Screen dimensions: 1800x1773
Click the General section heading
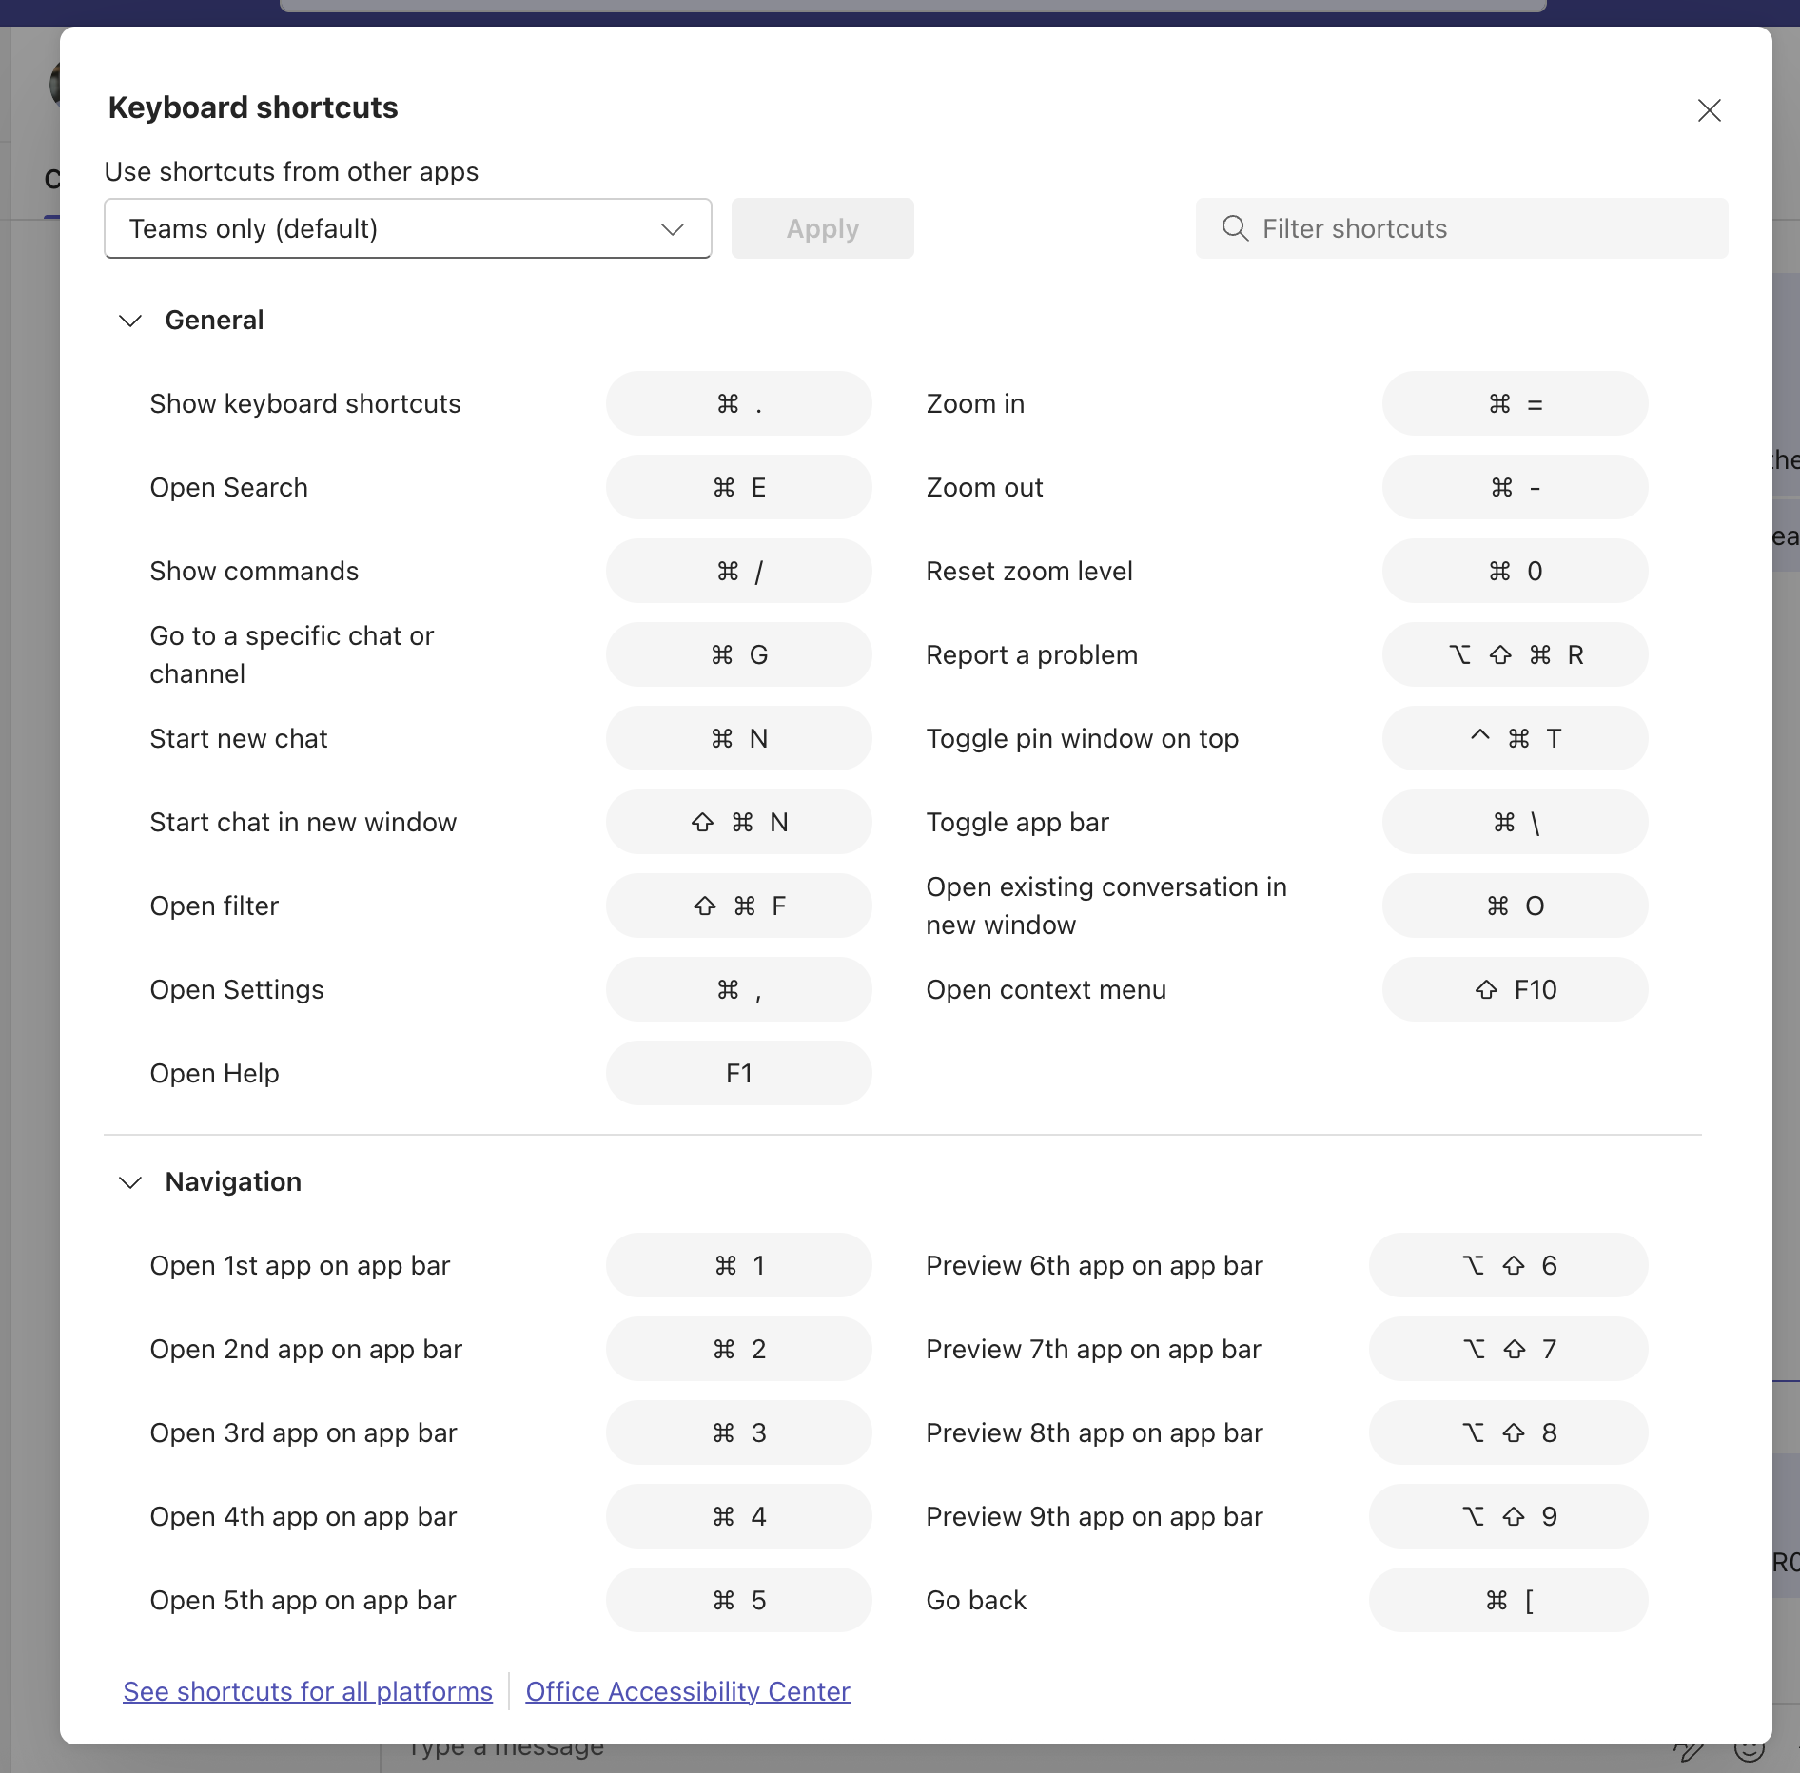[214, 320]
